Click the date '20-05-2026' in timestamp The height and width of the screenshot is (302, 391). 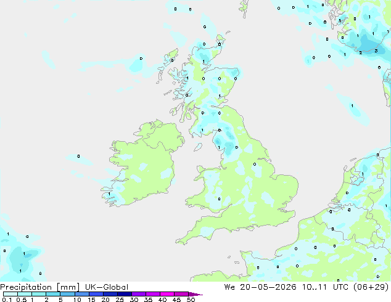coord(268,287)
